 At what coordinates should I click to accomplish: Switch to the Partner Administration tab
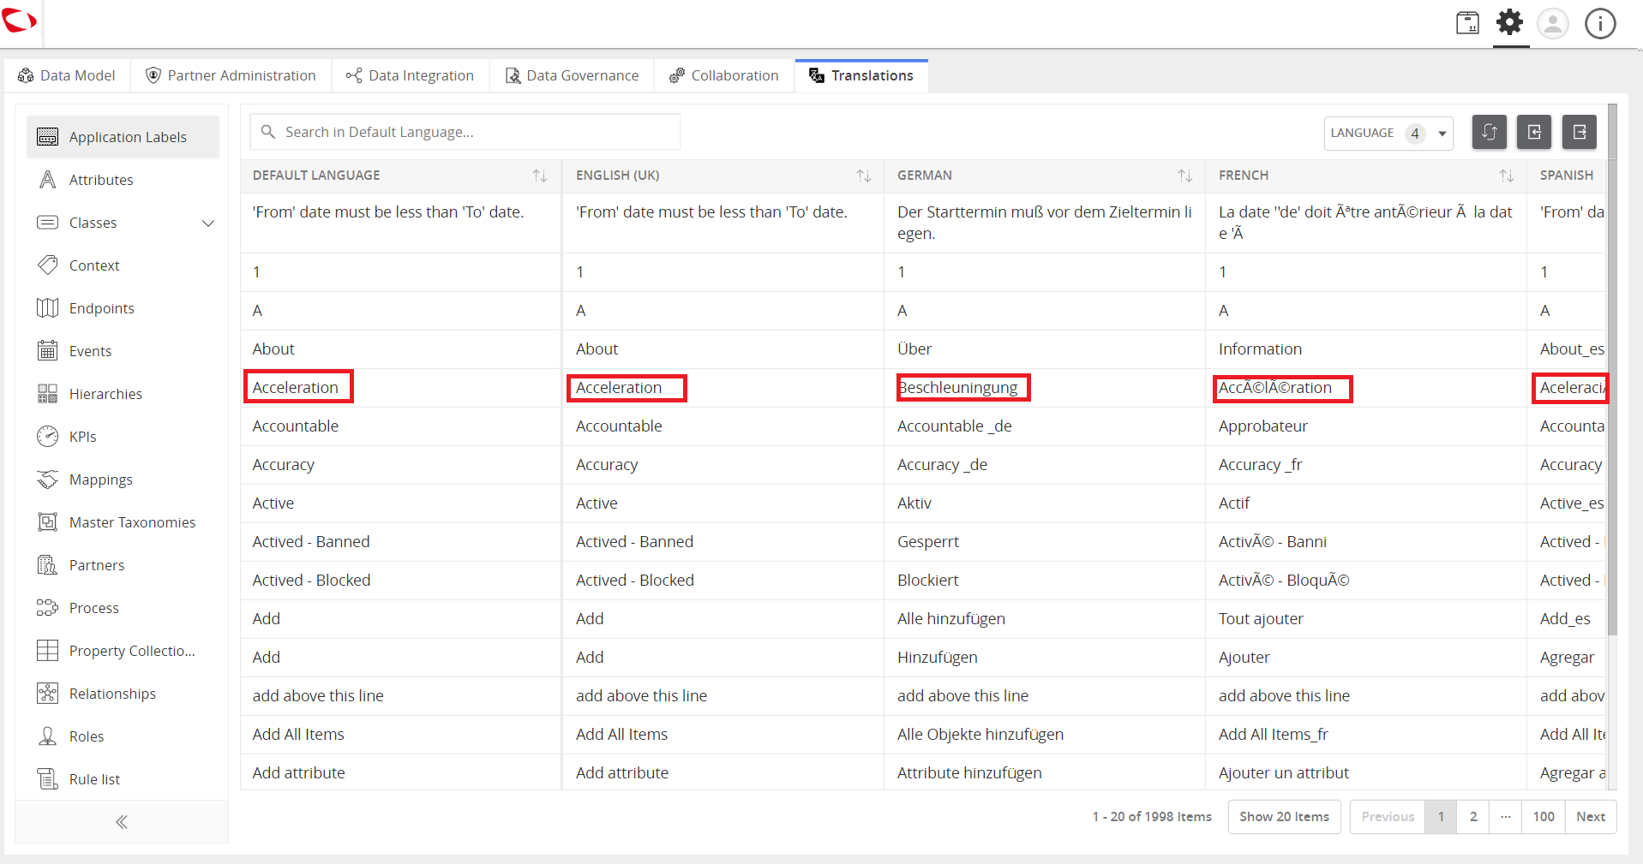pyautogui.click(x=231, y=75)
